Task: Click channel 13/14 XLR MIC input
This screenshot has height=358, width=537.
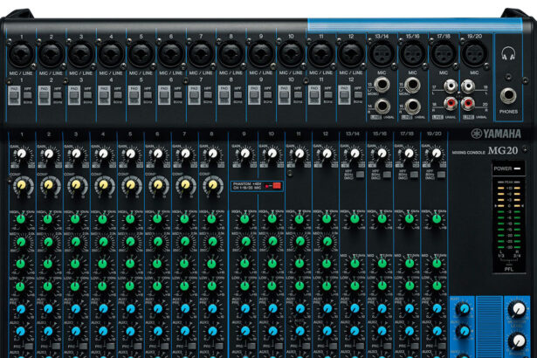Action: 382,54
